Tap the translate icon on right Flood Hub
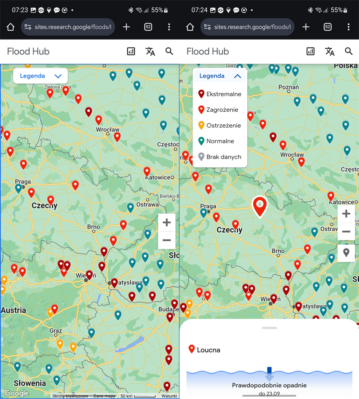Viewport: 359px width, 399px height. [330, 52]
